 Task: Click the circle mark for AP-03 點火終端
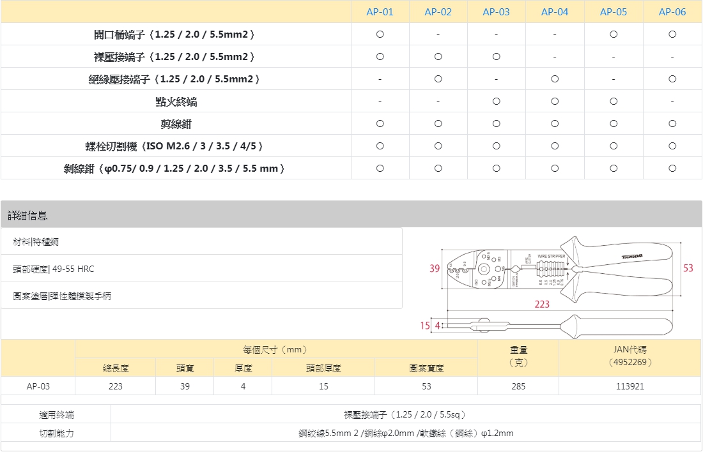(x=496, y=102)
